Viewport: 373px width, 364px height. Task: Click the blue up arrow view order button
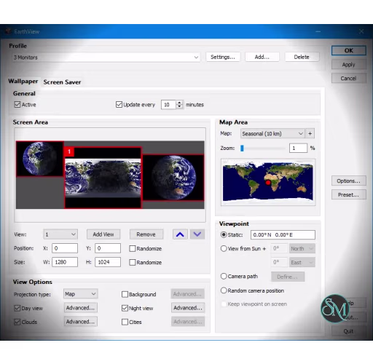coord(180,234)
